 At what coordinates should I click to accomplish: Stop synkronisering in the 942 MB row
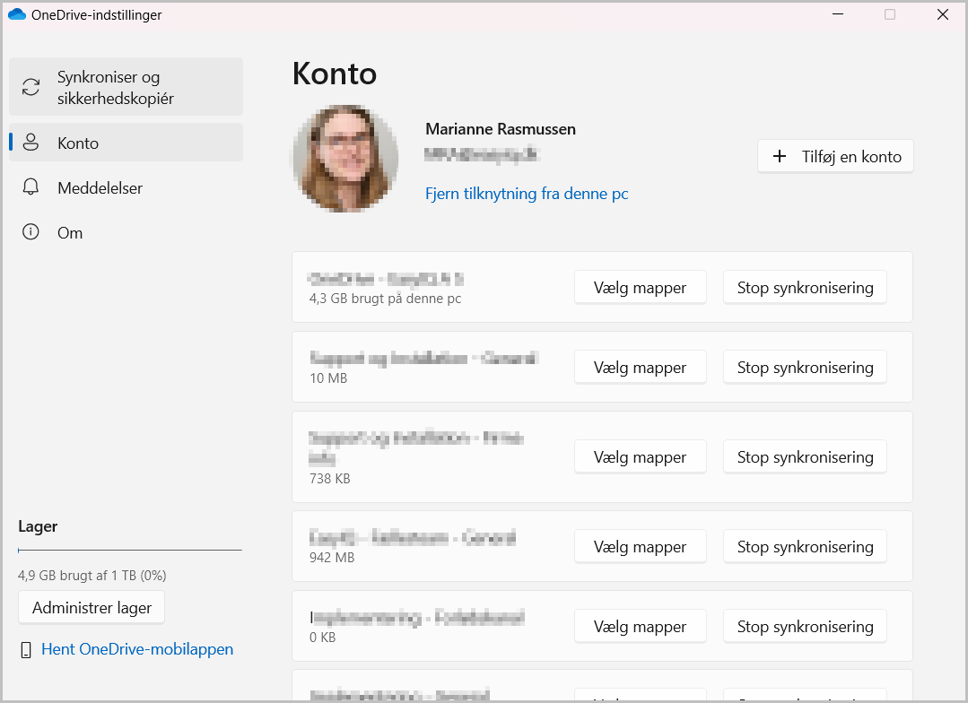[805, 546]
